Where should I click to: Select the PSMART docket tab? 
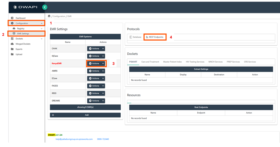pos(133,62)
